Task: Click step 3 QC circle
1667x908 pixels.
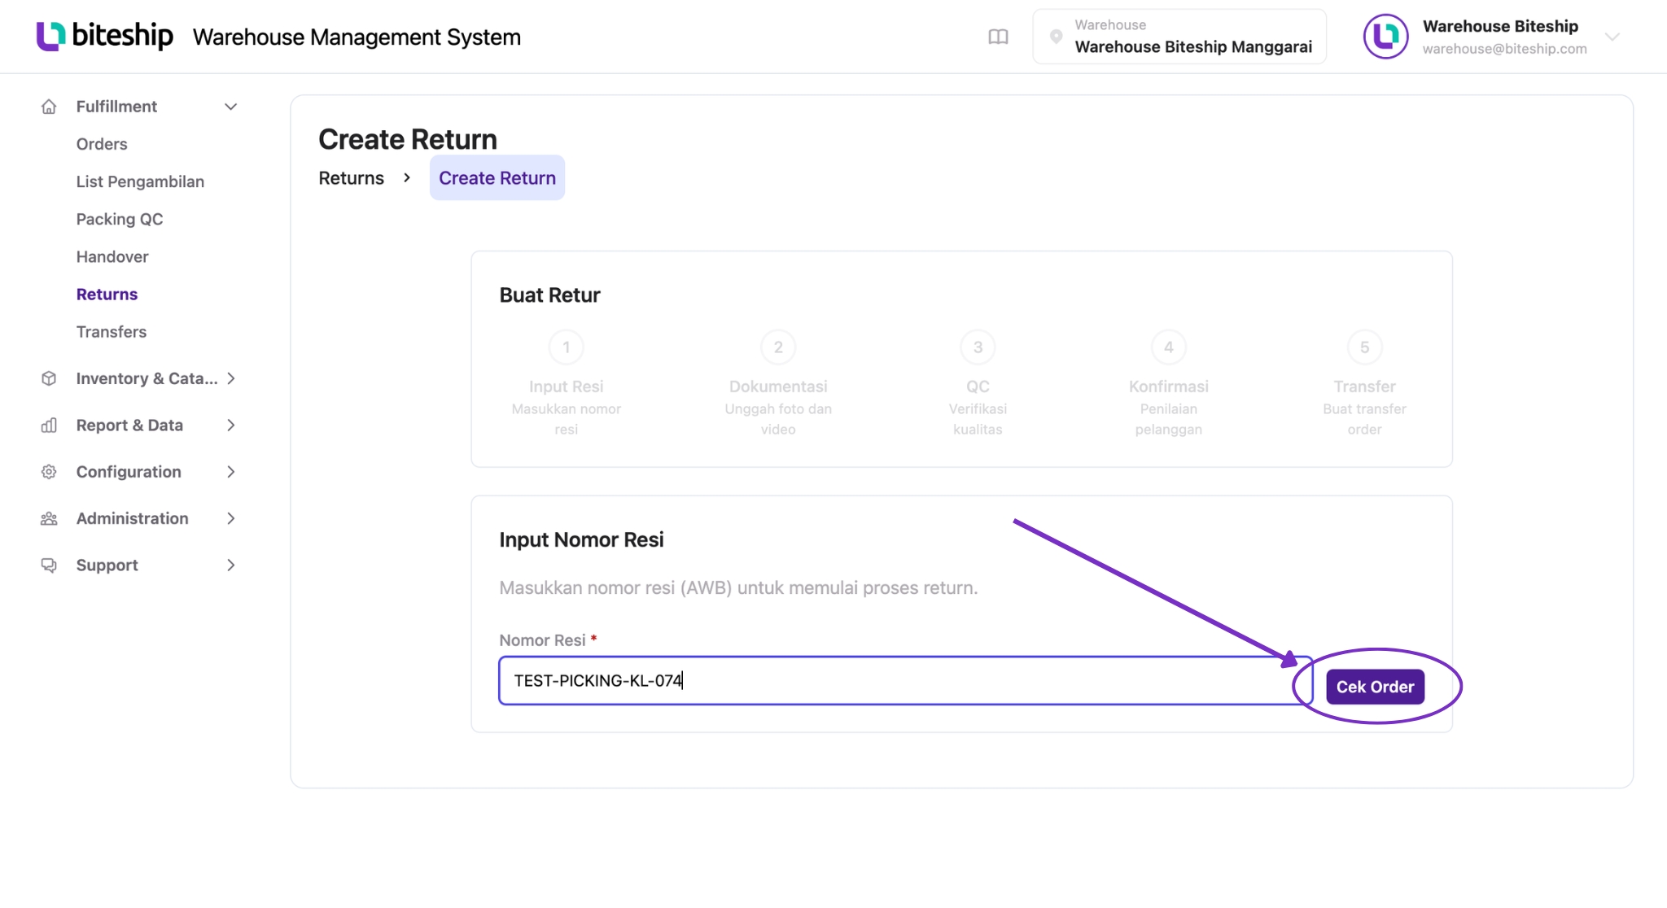Action: pyautogui.click(x=978, y=347)
